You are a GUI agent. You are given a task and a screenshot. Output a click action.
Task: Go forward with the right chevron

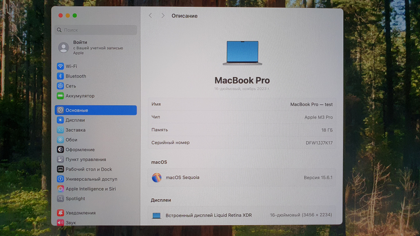[x=163, y=16]
